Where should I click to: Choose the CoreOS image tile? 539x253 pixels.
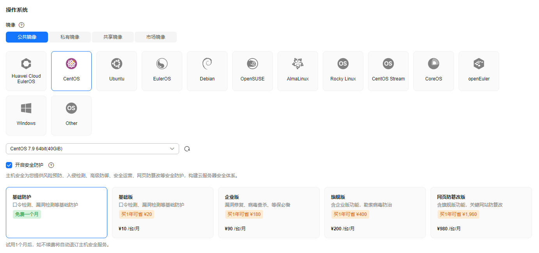coord(434,71)
